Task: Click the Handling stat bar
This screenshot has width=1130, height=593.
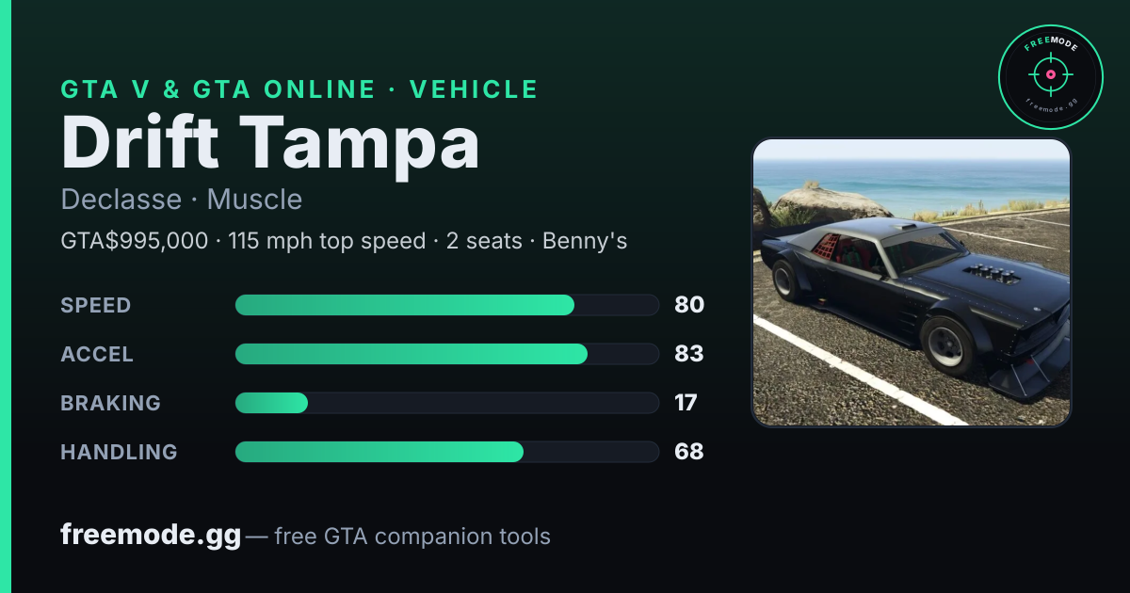Action: (x=447, y=452)
